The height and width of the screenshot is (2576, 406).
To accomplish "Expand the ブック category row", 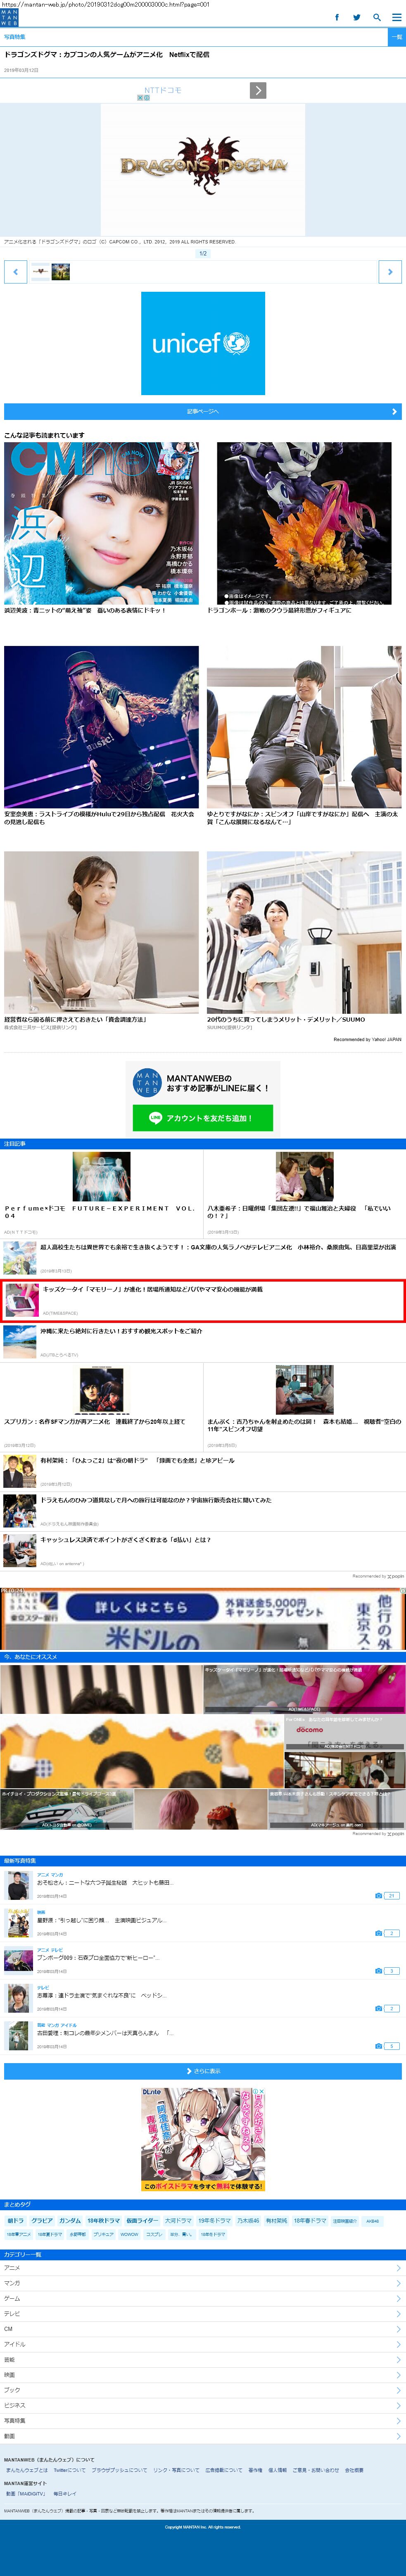I will click(203, 2390).
